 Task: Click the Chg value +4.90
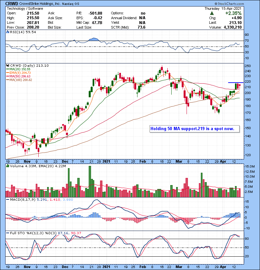pyautogui.click(x=236, y=18)
